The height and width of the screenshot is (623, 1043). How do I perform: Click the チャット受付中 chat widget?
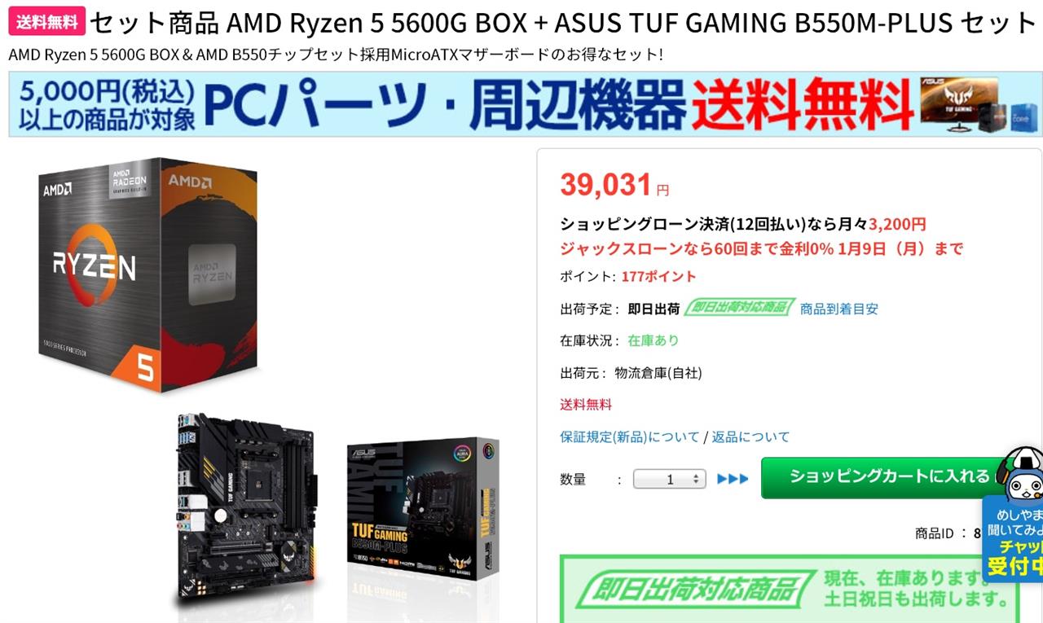(x=1013, y=537)
